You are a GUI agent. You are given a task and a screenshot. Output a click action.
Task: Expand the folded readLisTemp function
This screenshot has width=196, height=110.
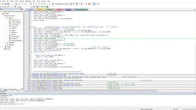[x=31, y=89]
